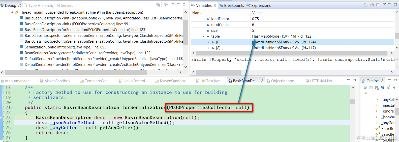399x142 pixels.
Task: Toggle Show Logical Structure in Variables view
Action: (372, 5)
